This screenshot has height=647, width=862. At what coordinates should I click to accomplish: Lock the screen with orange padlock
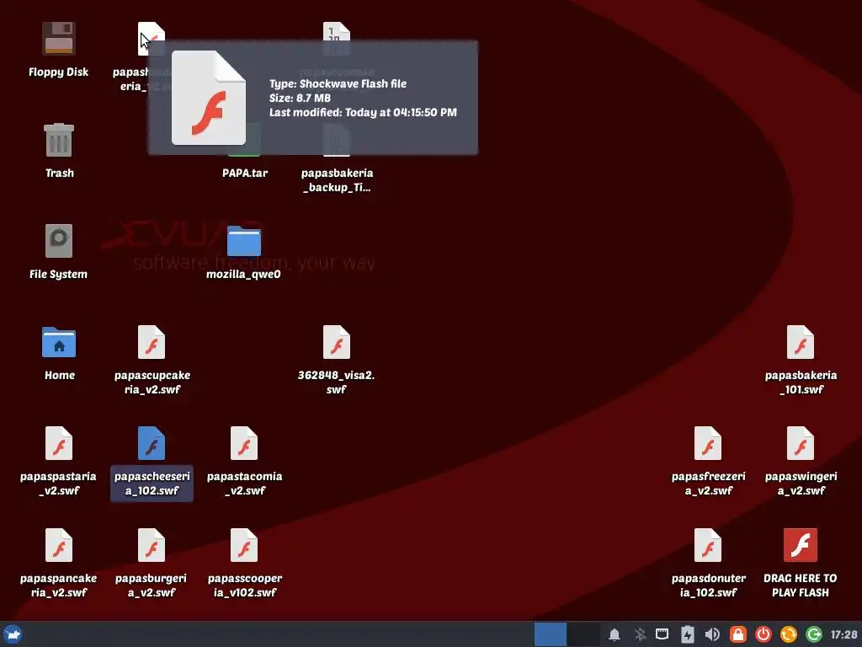(737, 634)
